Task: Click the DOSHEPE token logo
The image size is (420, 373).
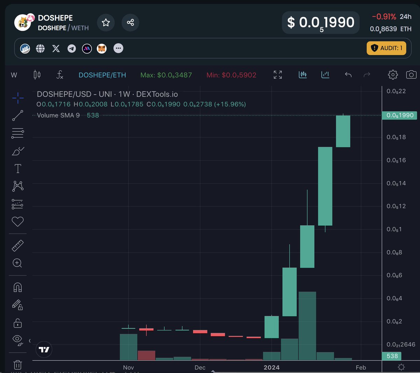Action: [23, 22]
